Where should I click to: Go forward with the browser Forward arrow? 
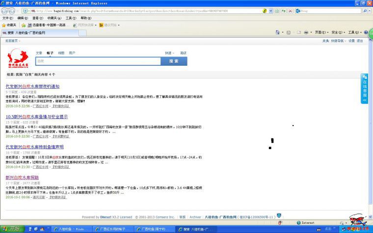pyautogui.click(x=12, y=11)
